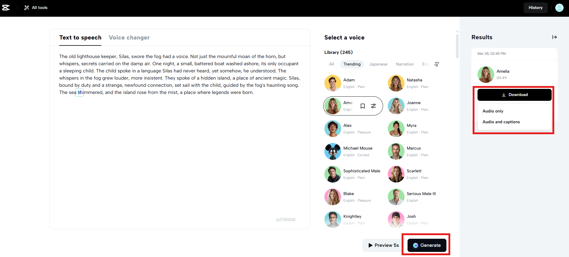Click the Amelia result avatar
This screenshot has height=257, width=569.
point(486,74)
